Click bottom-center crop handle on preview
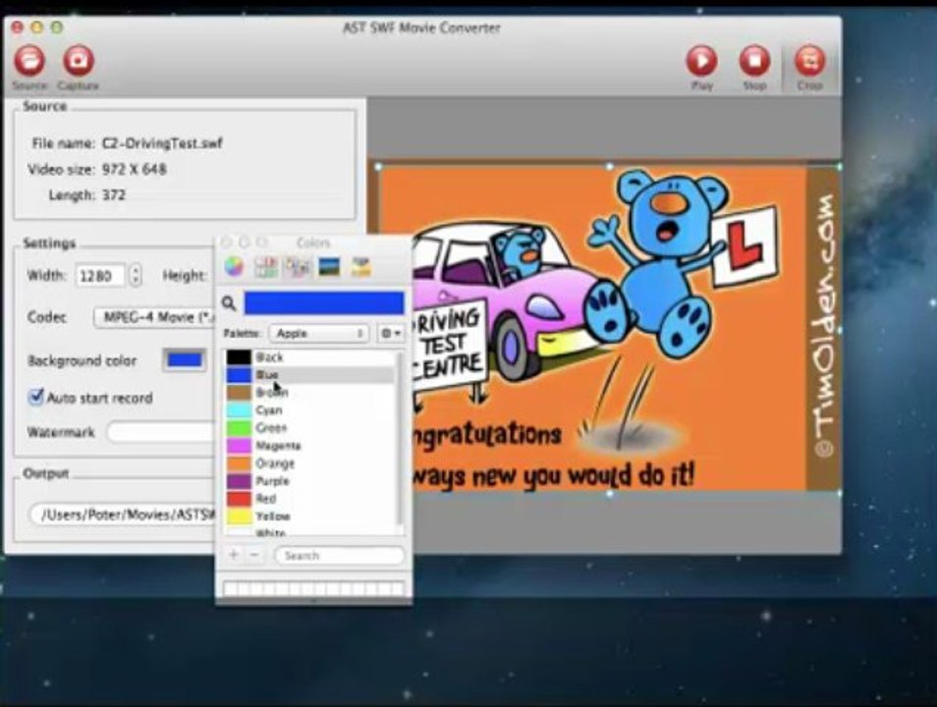Image resolution: width=937 pixels, height=707 pixels. 610,494
